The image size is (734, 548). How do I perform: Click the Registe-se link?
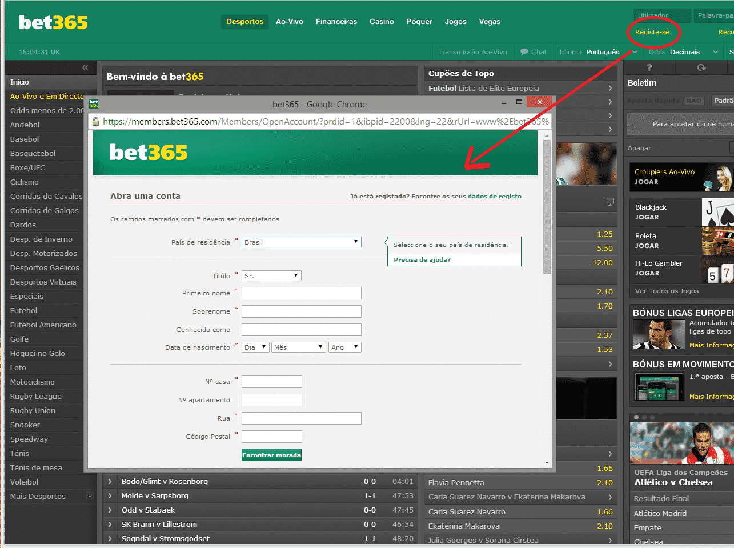pos(652,32)
